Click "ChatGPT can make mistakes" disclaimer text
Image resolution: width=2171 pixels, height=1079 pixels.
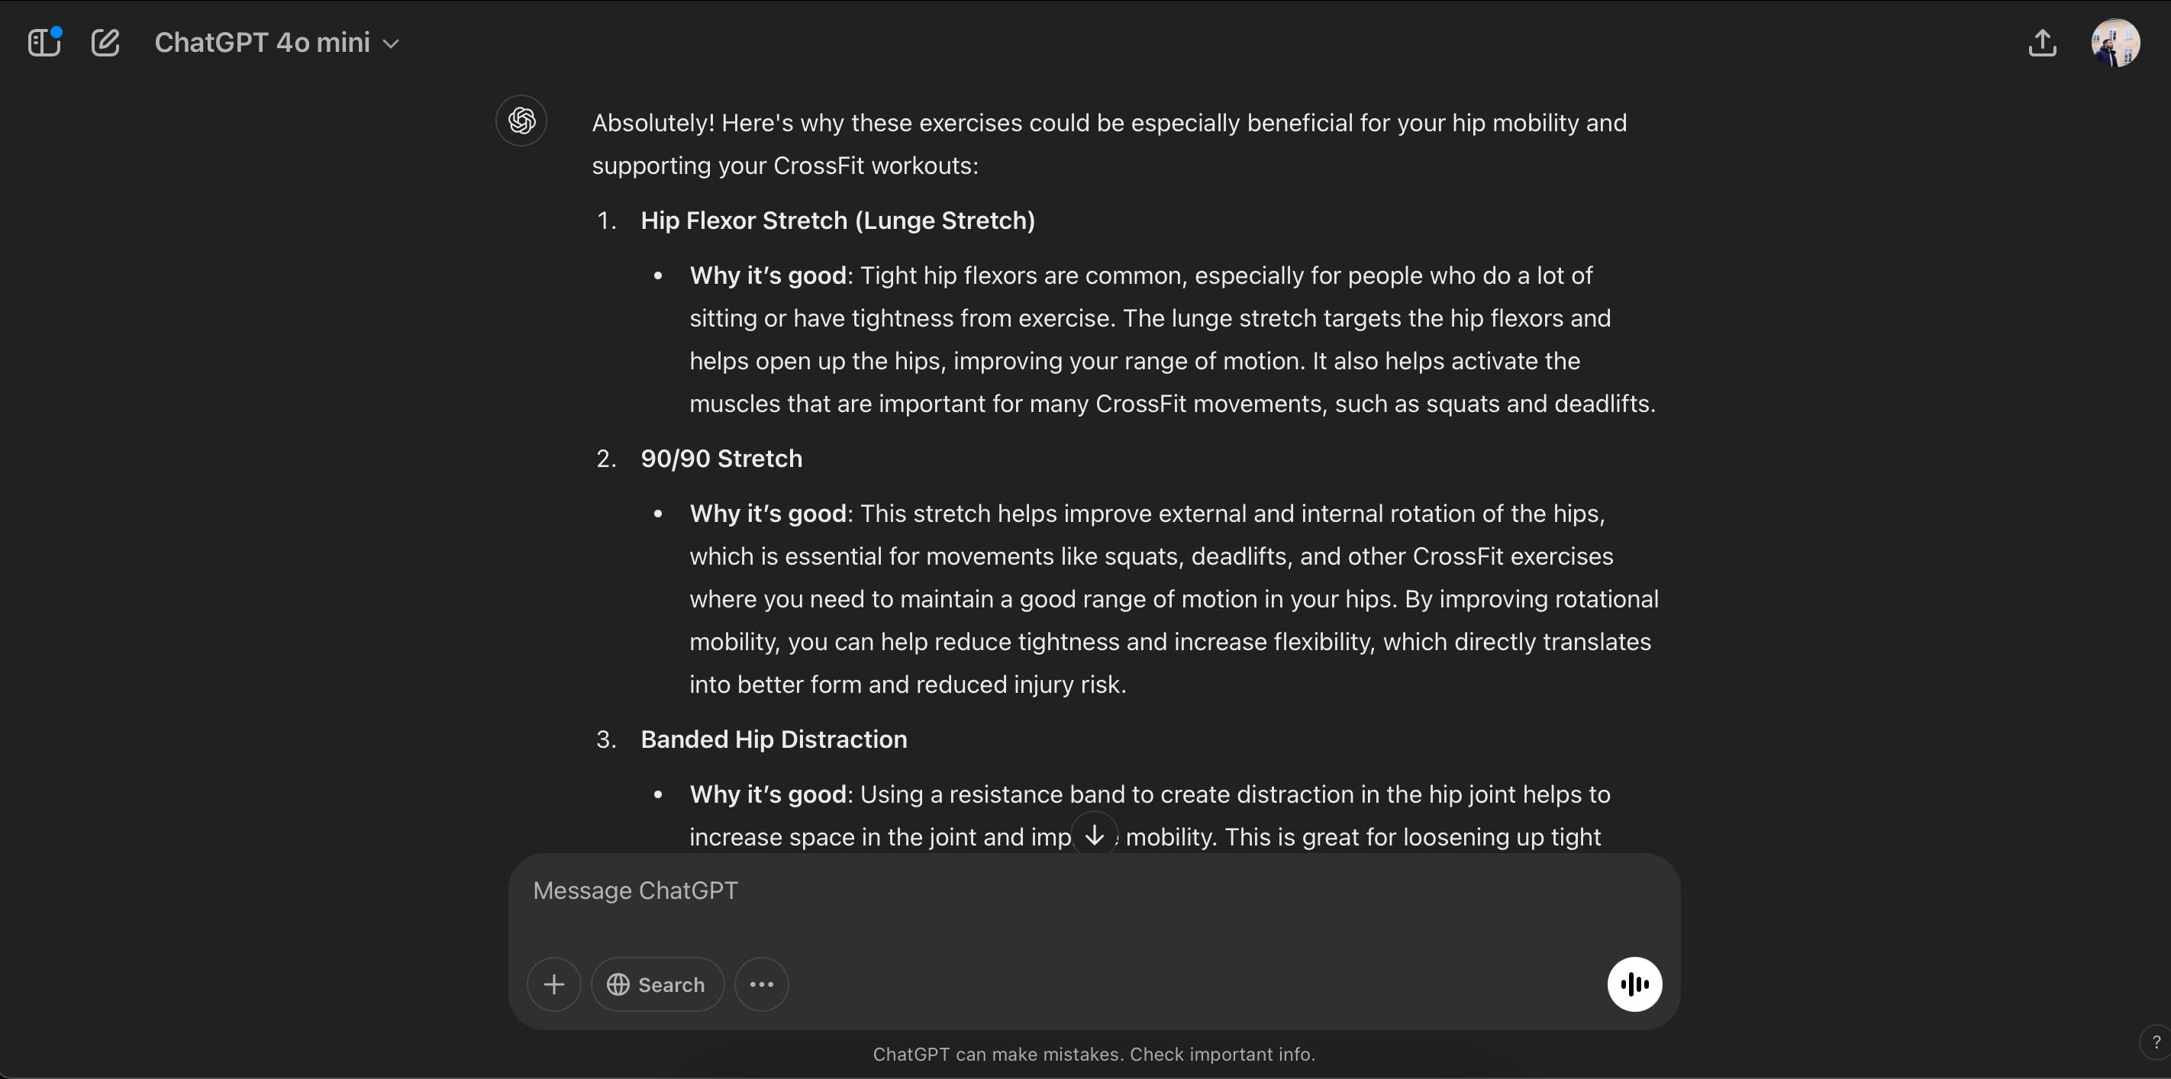coord(1093,1055)
